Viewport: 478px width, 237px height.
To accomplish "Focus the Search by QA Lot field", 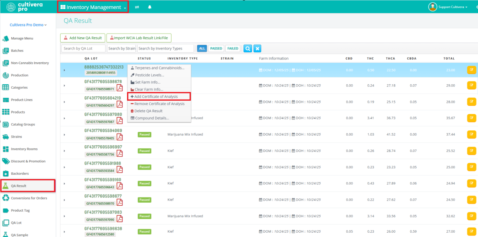I will (83, 48).
